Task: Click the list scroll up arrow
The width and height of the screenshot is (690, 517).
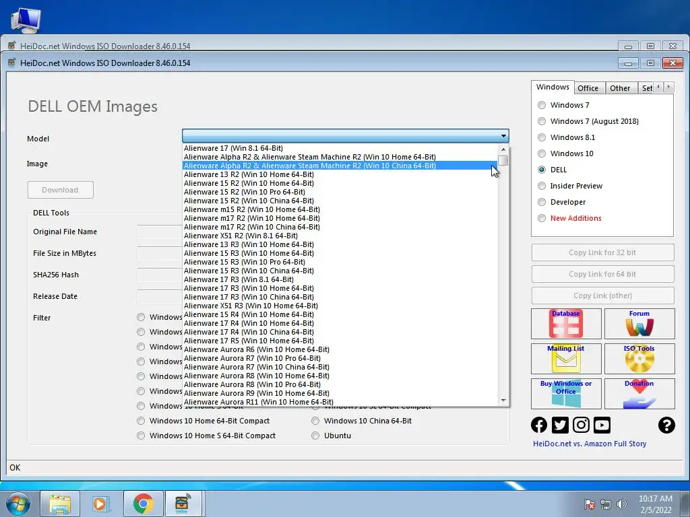Action: (x=503, y=149)
